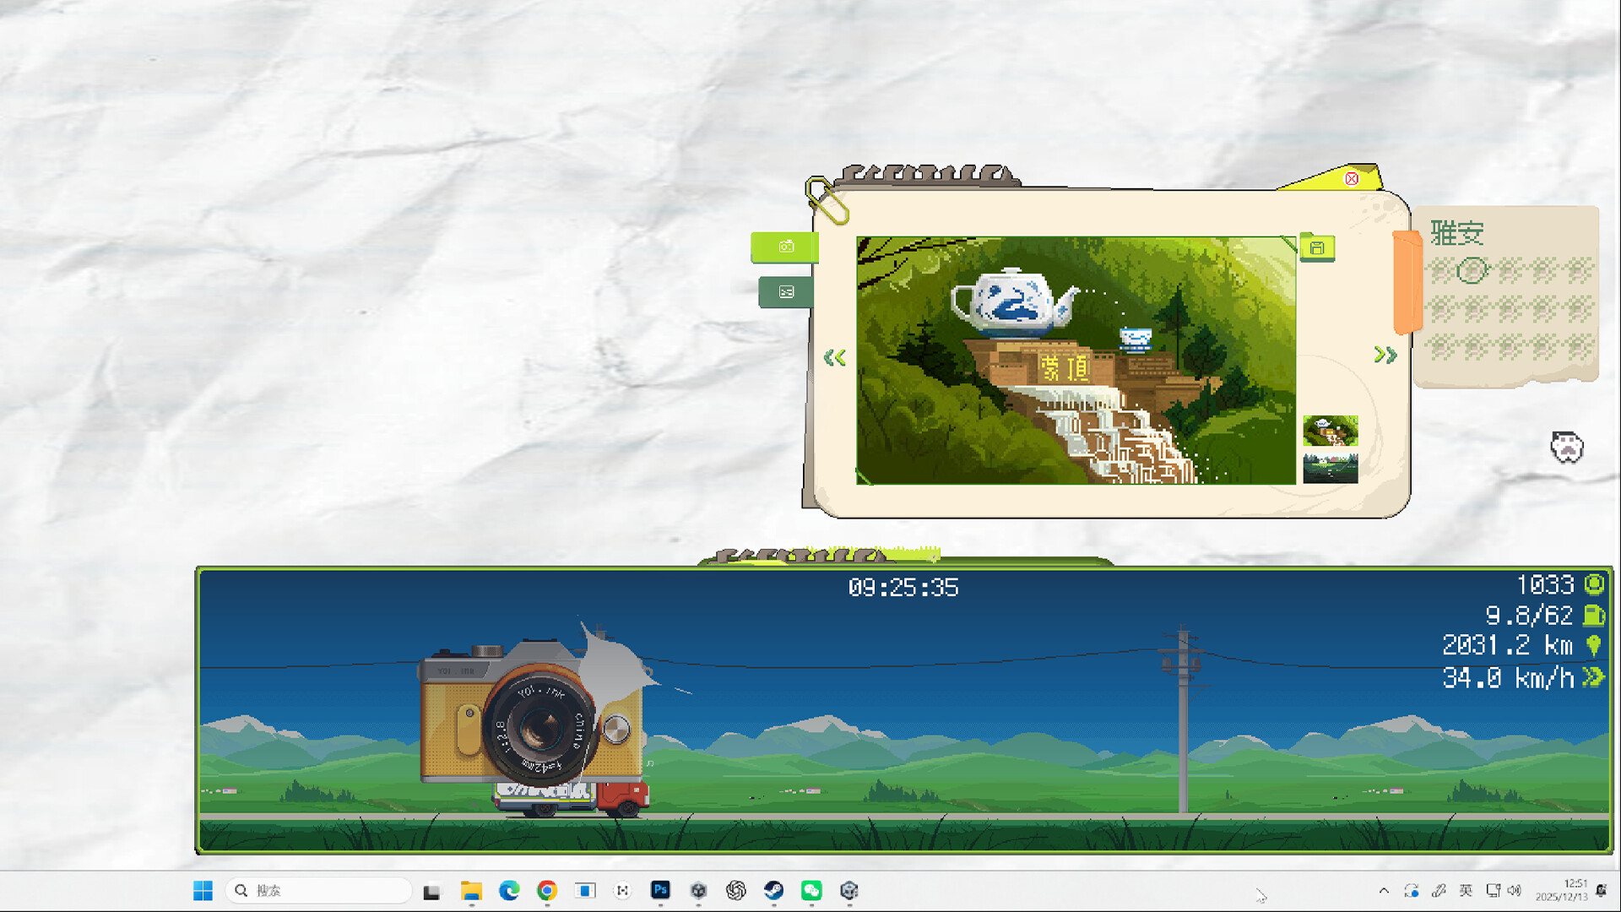
Task: Save the current photo with the floppy icon
Action: [x=1316, y=249]
